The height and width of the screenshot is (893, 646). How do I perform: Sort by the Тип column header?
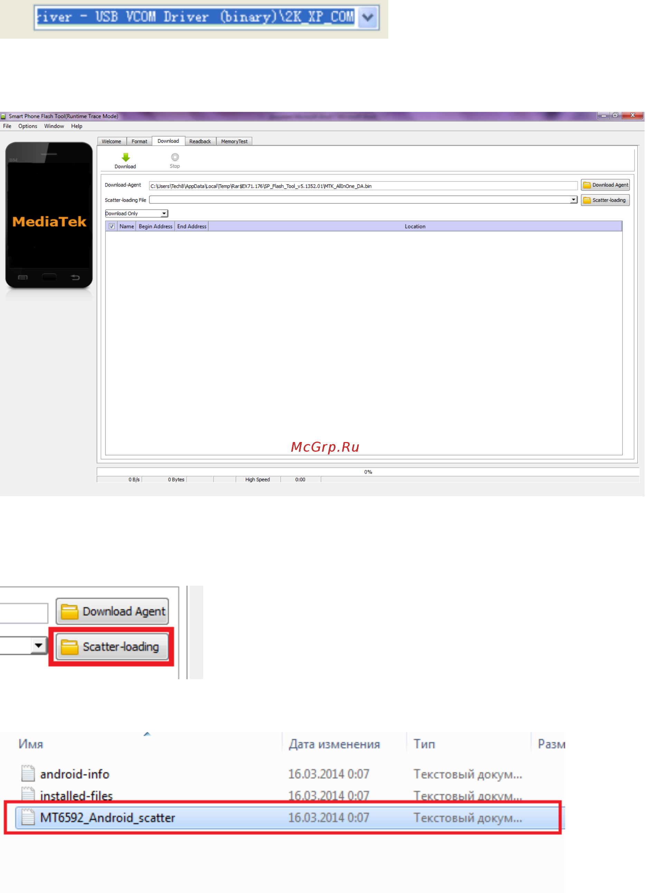coord(424,744)
